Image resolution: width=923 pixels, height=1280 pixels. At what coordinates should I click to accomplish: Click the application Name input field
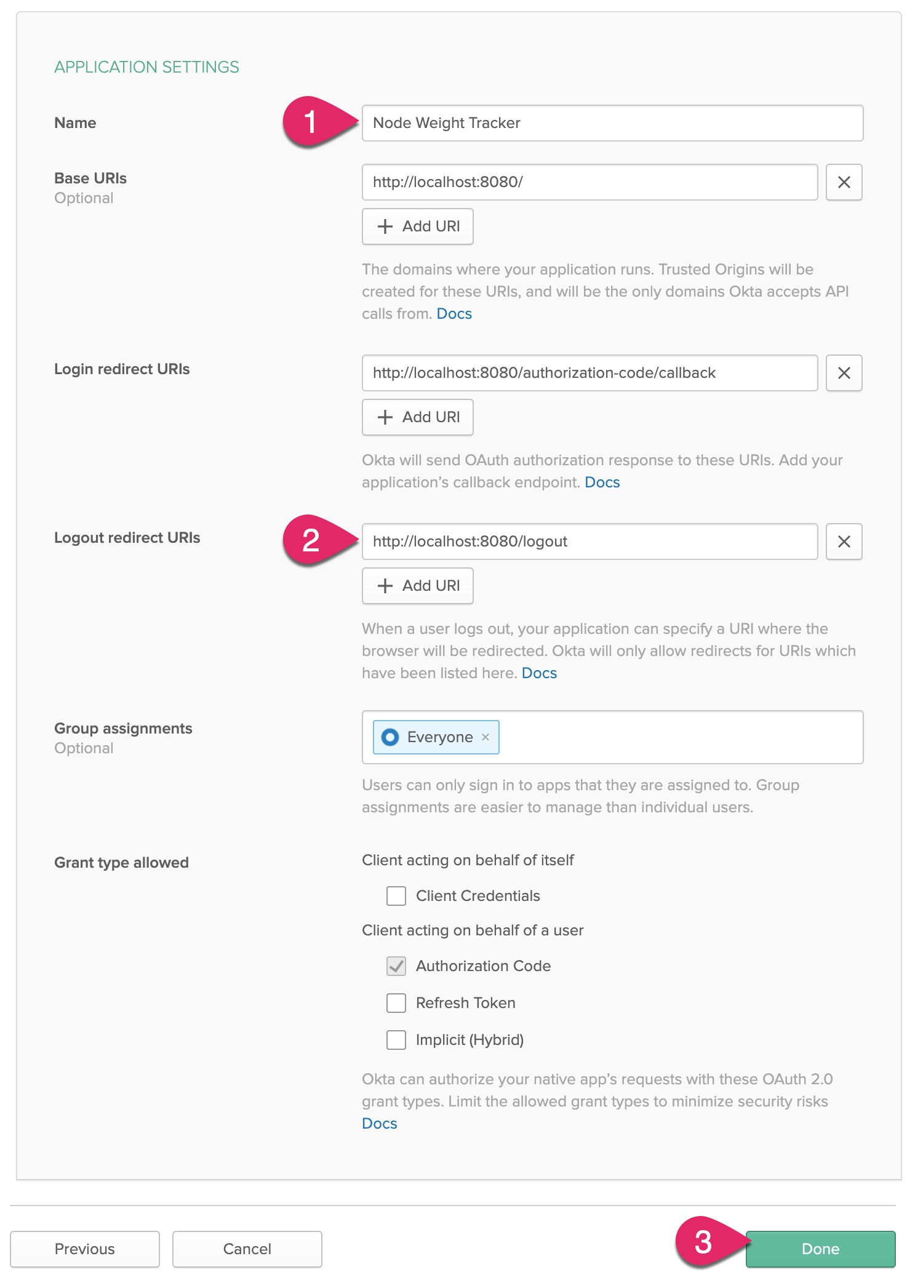click(x=612, y=123)
